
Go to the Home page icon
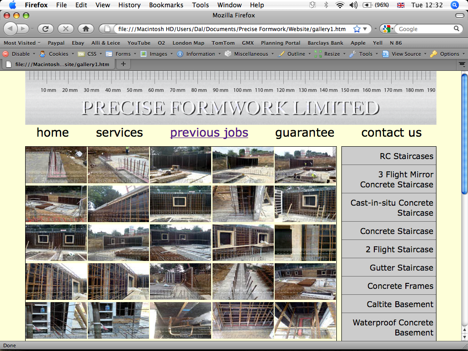[x=85, y=29]
